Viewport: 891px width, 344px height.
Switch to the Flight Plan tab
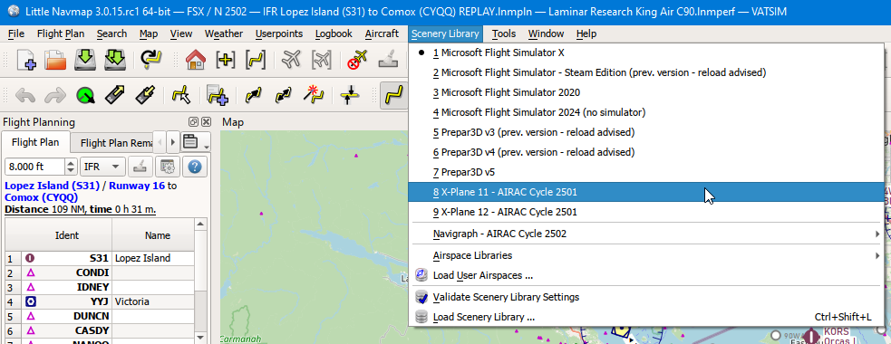(x=35, y=142)
